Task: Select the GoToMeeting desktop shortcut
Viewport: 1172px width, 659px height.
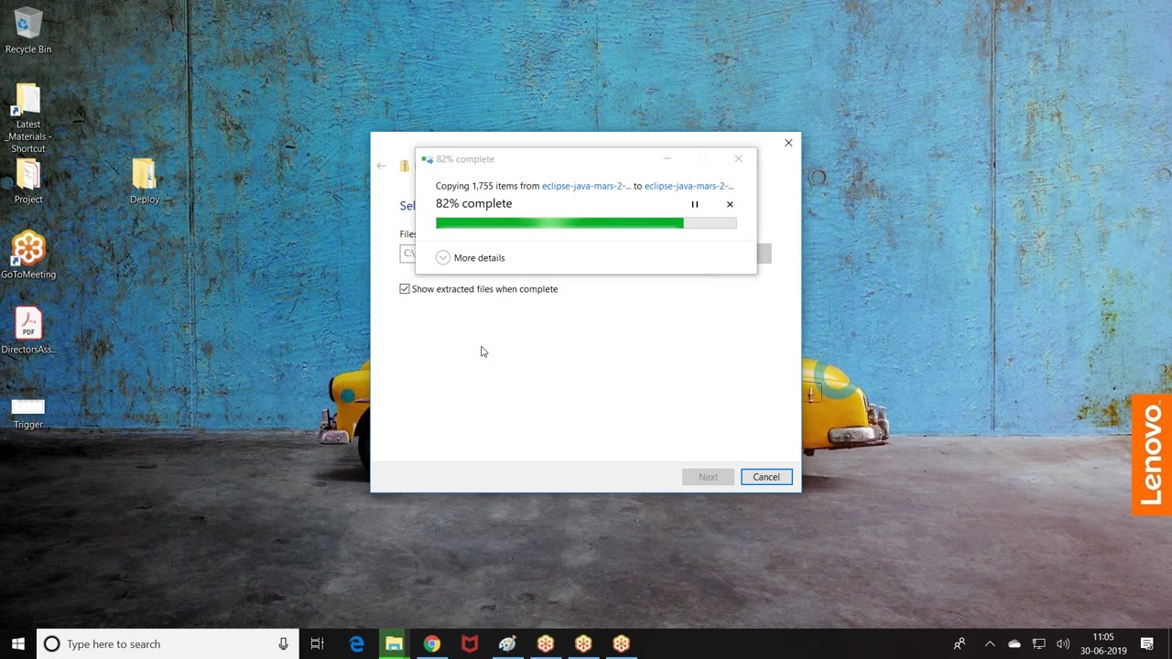Action: click(x=28, y=255)
